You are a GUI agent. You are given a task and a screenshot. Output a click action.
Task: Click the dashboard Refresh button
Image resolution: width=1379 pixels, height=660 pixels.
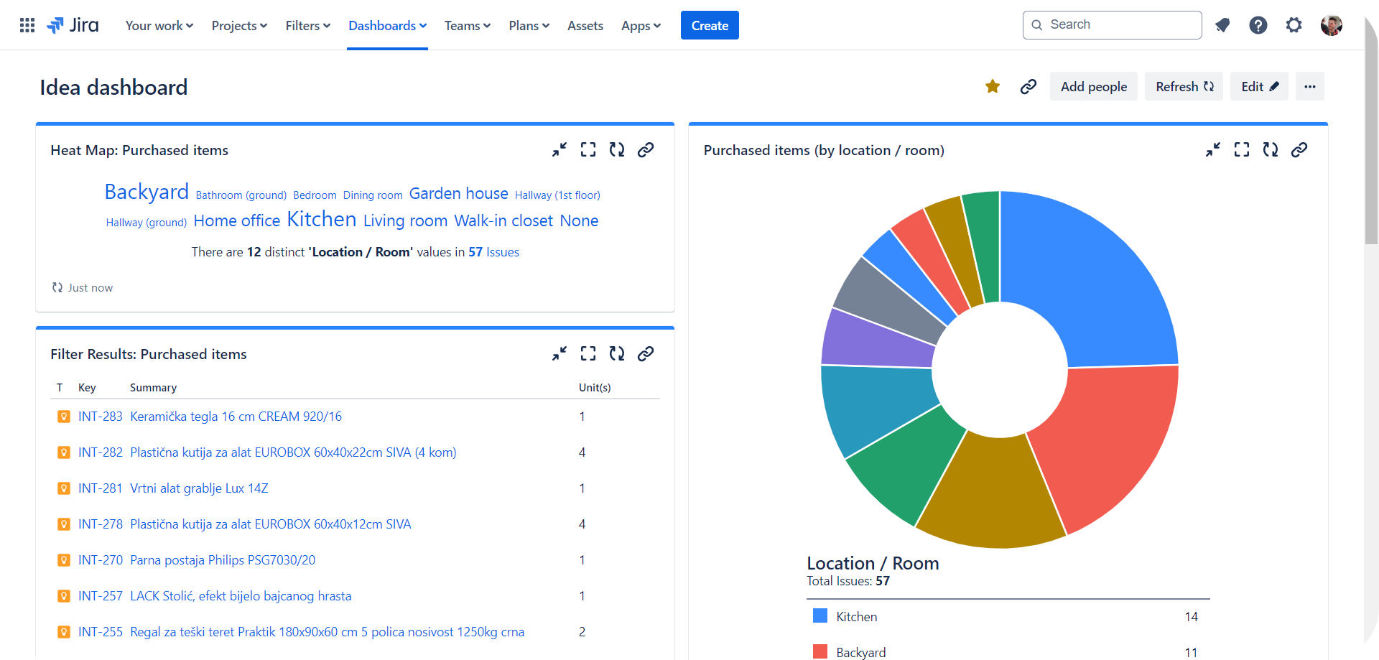[x=1184, y=86]
